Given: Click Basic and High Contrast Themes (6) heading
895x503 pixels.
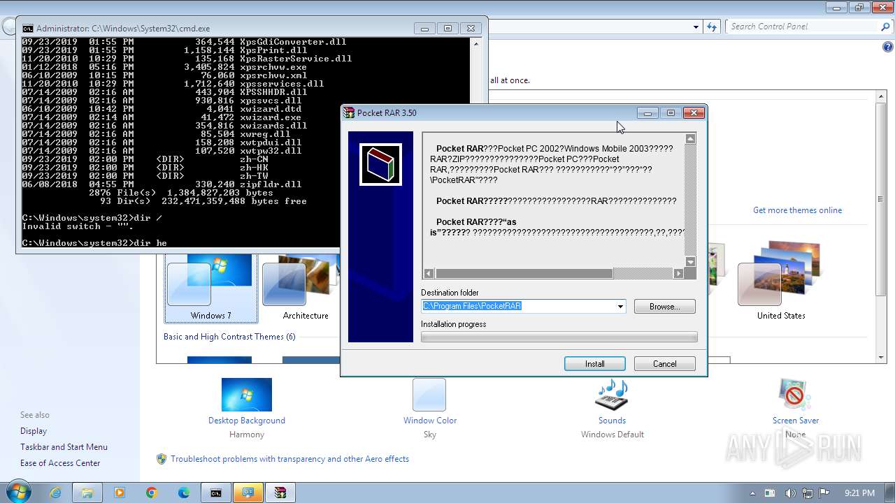Looking at the screenshot, I should (x=229, y=337).
